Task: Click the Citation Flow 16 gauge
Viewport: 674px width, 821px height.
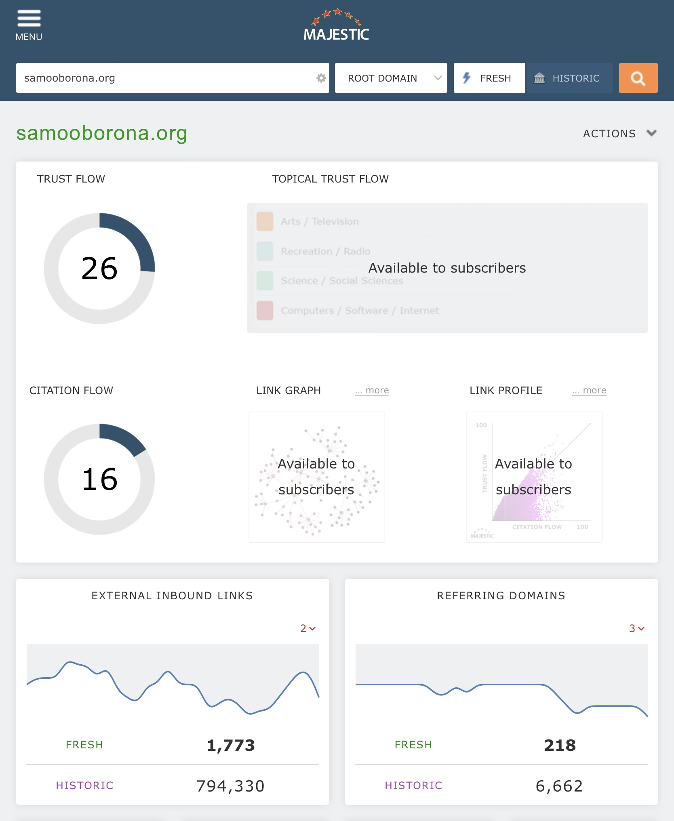Action: 99,479
